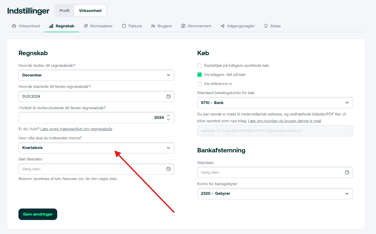Uncheck Vis bilagsnr.-felt på køb
376x234 pixels.
pyautogui.click(x=200, y=75)
